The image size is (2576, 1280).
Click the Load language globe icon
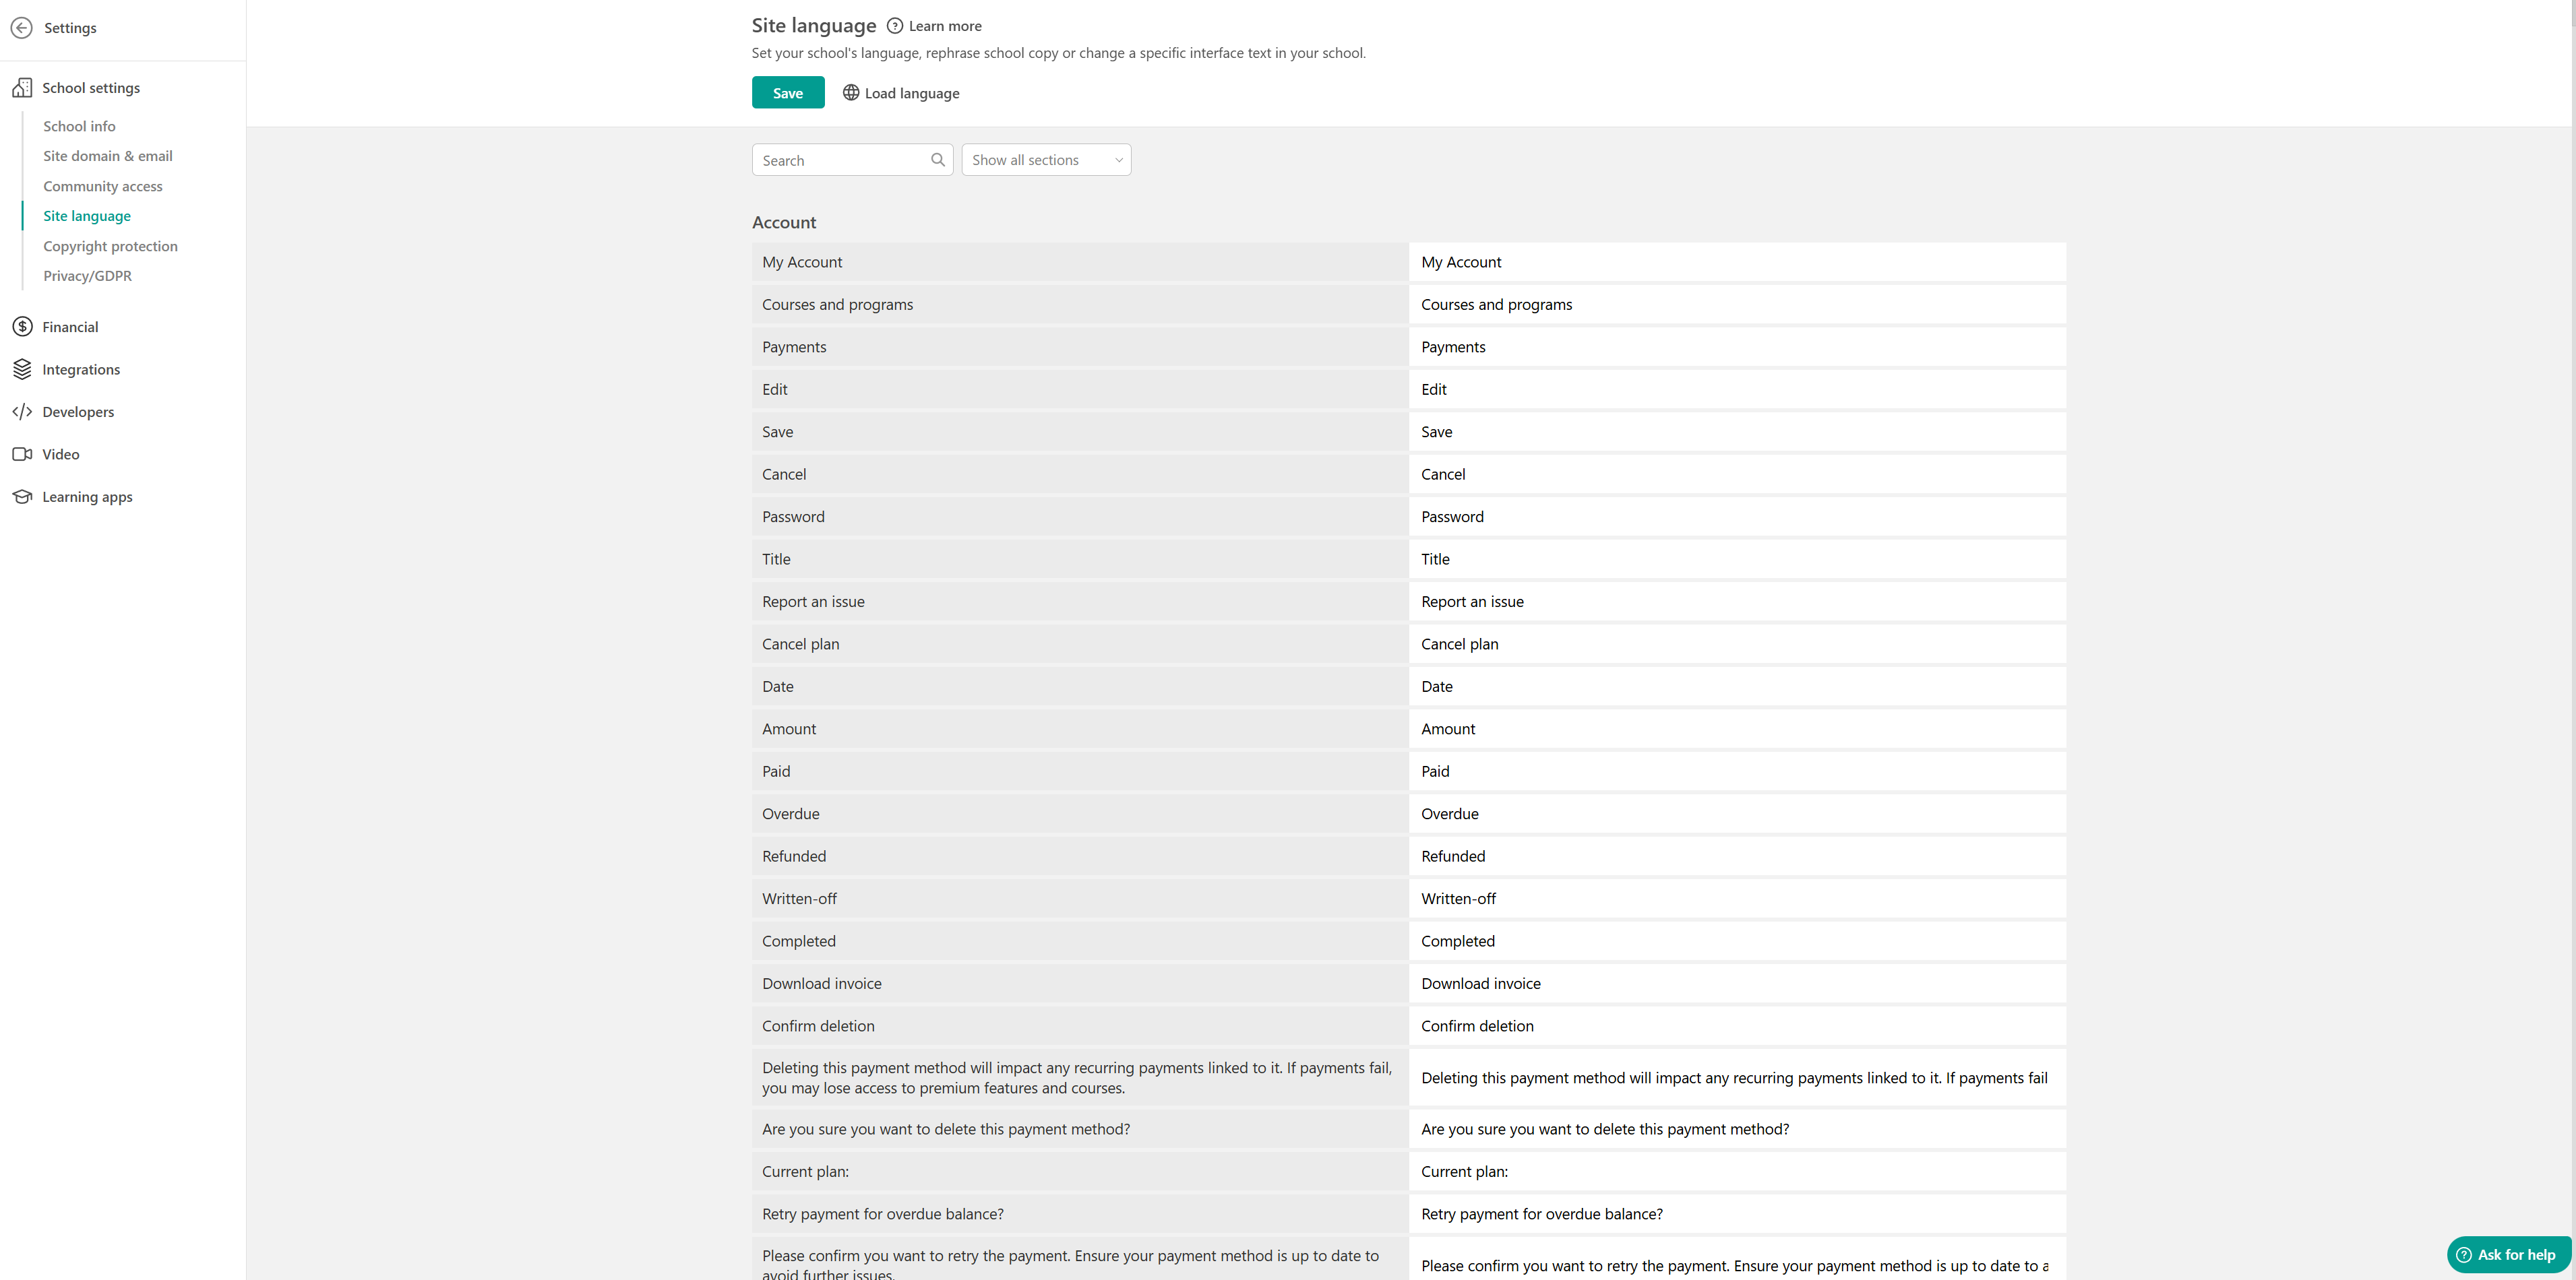[850, 93]
